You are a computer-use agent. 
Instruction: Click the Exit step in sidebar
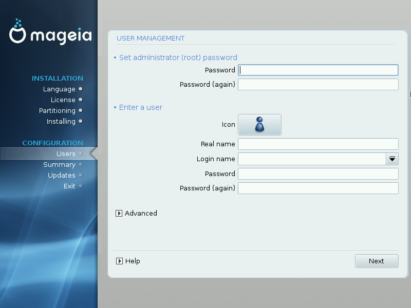[x=69, y=186]
